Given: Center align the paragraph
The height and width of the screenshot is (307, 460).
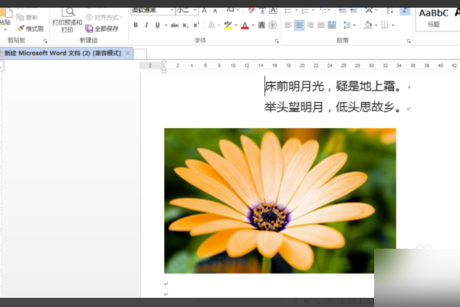Looking at the screenshot, I should click(x=299, y=25).
